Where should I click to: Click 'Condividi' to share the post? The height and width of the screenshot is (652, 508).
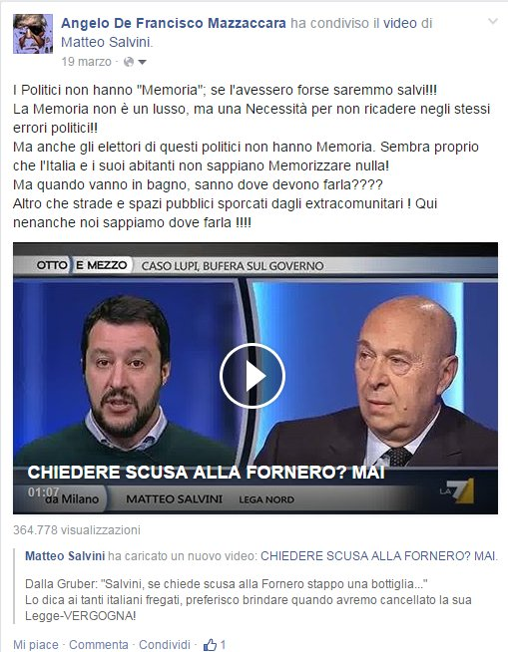pos(165,644)
